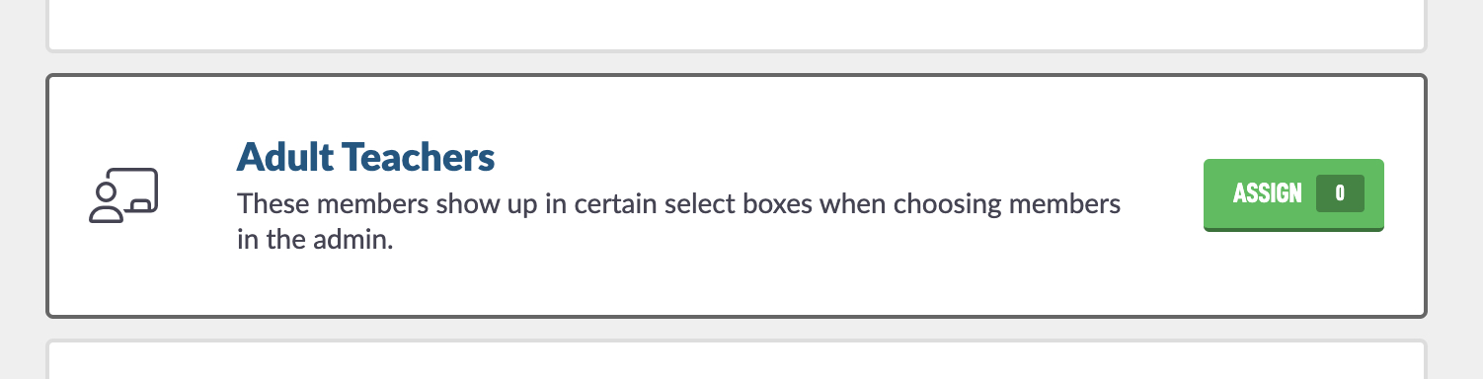
Task: Click gray page background left of card
Action: (x=22, y=195)
